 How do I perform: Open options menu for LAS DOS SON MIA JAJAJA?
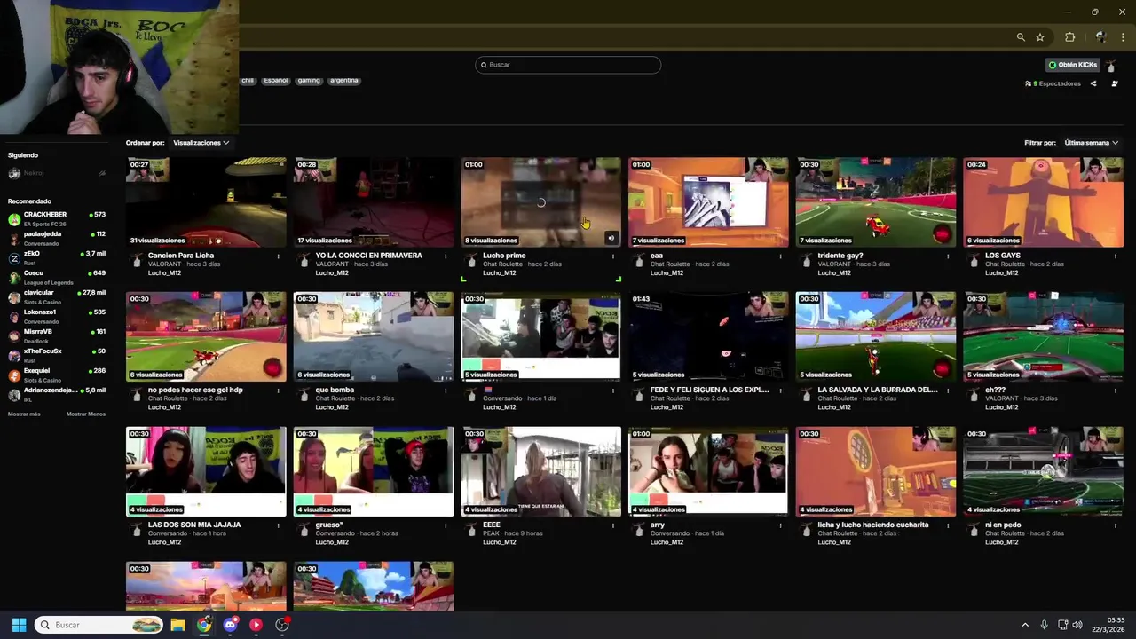(278, 525)
